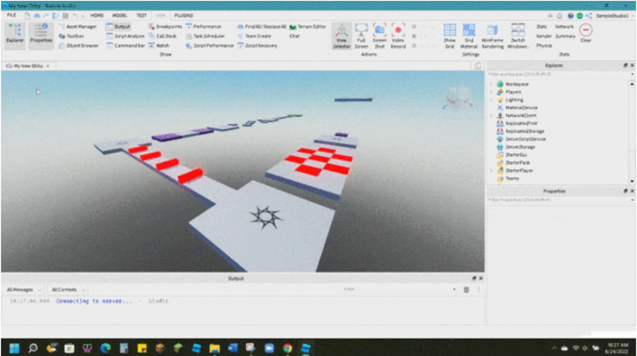Clear output with the trash icon

466,290
